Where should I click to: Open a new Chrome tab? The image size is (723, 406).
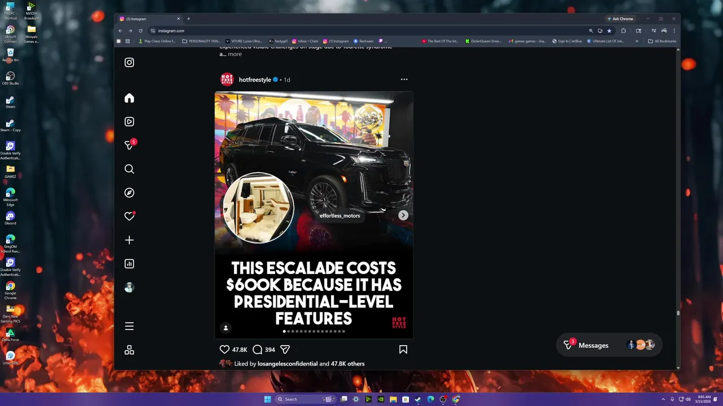pyautogui.click(x=189, y=19)
